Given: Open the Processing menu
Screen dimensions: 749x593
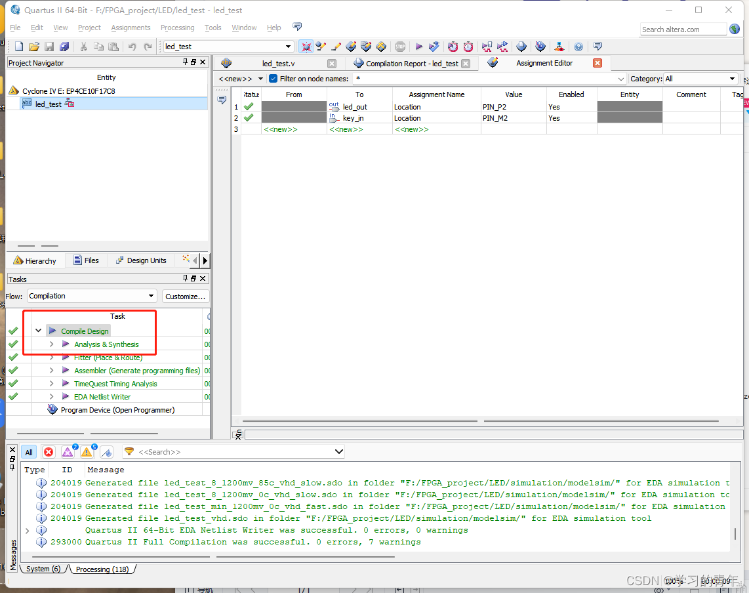Looking at the screenshot, I should (177, 28).
